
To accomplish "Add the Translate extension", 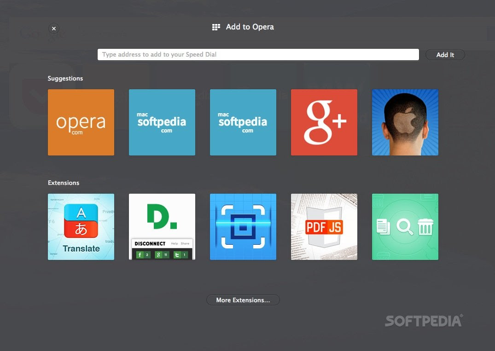I will [81, 227].
